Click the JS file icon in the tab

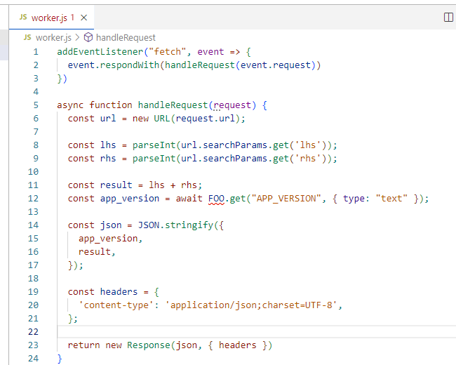23,18
